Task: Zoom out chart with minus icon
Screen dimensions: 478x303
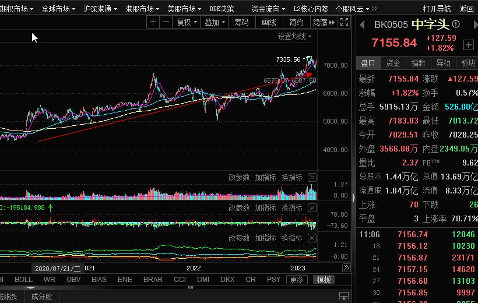Action: point(166,22)
